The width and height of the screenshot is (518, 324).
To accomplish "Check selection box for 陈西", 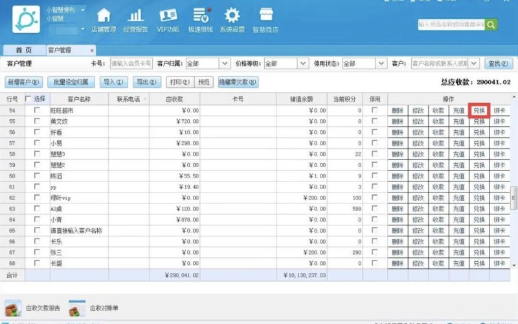I will (37, 176).
